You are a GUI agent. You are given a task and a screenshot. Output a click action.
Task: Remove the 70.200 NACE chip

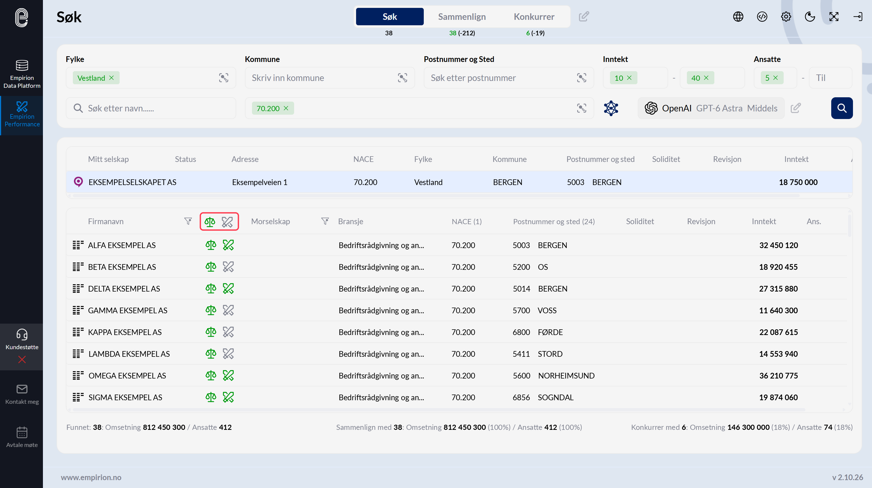pos(286,108)
